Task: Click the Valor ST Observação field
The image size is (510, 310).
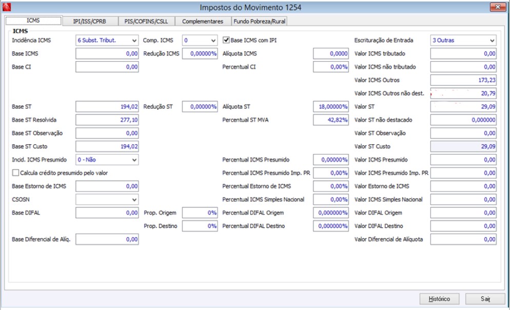Action: coord(463,133)
